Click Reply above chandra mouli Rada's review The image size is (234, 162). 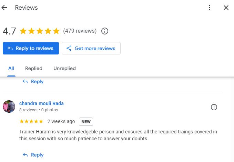point(33,82)
